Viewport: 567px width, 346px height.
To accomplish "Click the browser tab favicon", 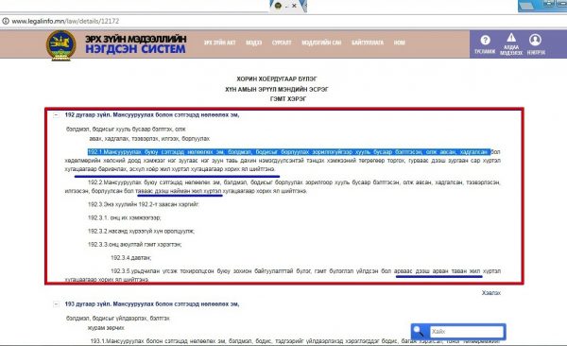I will (x=278, y=6).
